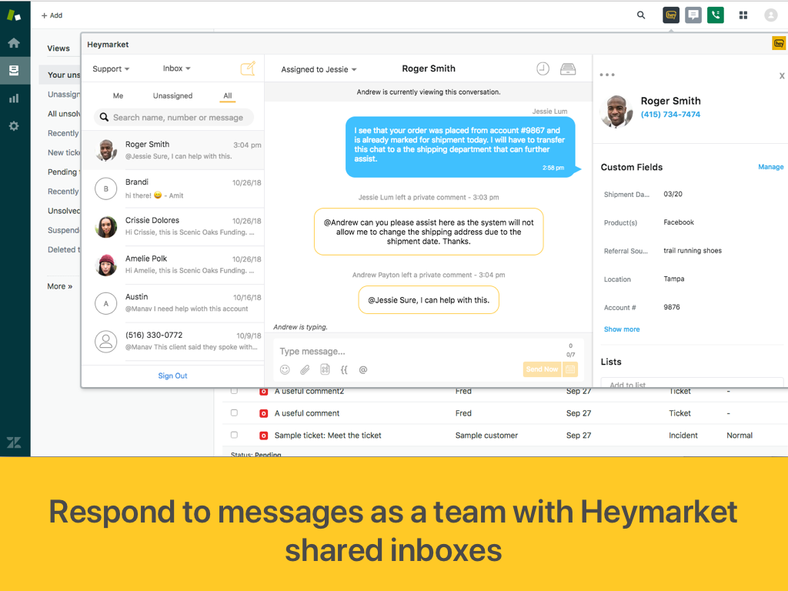Open the scheduled message clock icon
This screenshot has width=788, height=591.
543,68
